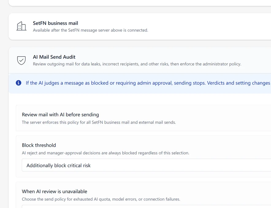Click 'When AI review is unavailable' heading

(x=55, y=191)
